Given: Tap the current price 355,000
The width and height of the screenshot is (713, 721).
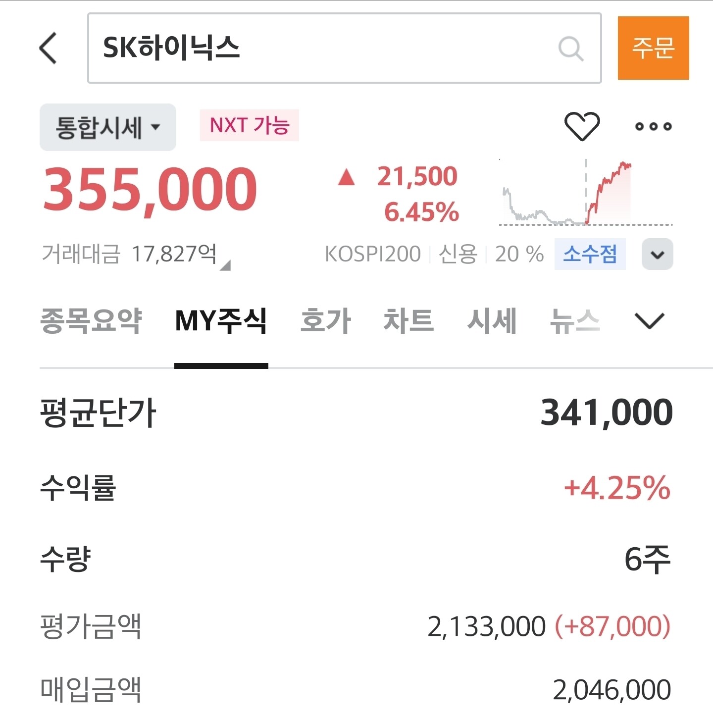Looking at the screenshot, I should (150, 190).
